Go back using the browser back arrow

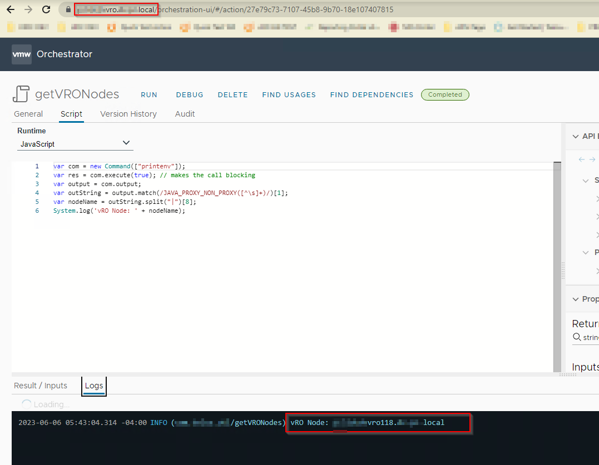10,9
